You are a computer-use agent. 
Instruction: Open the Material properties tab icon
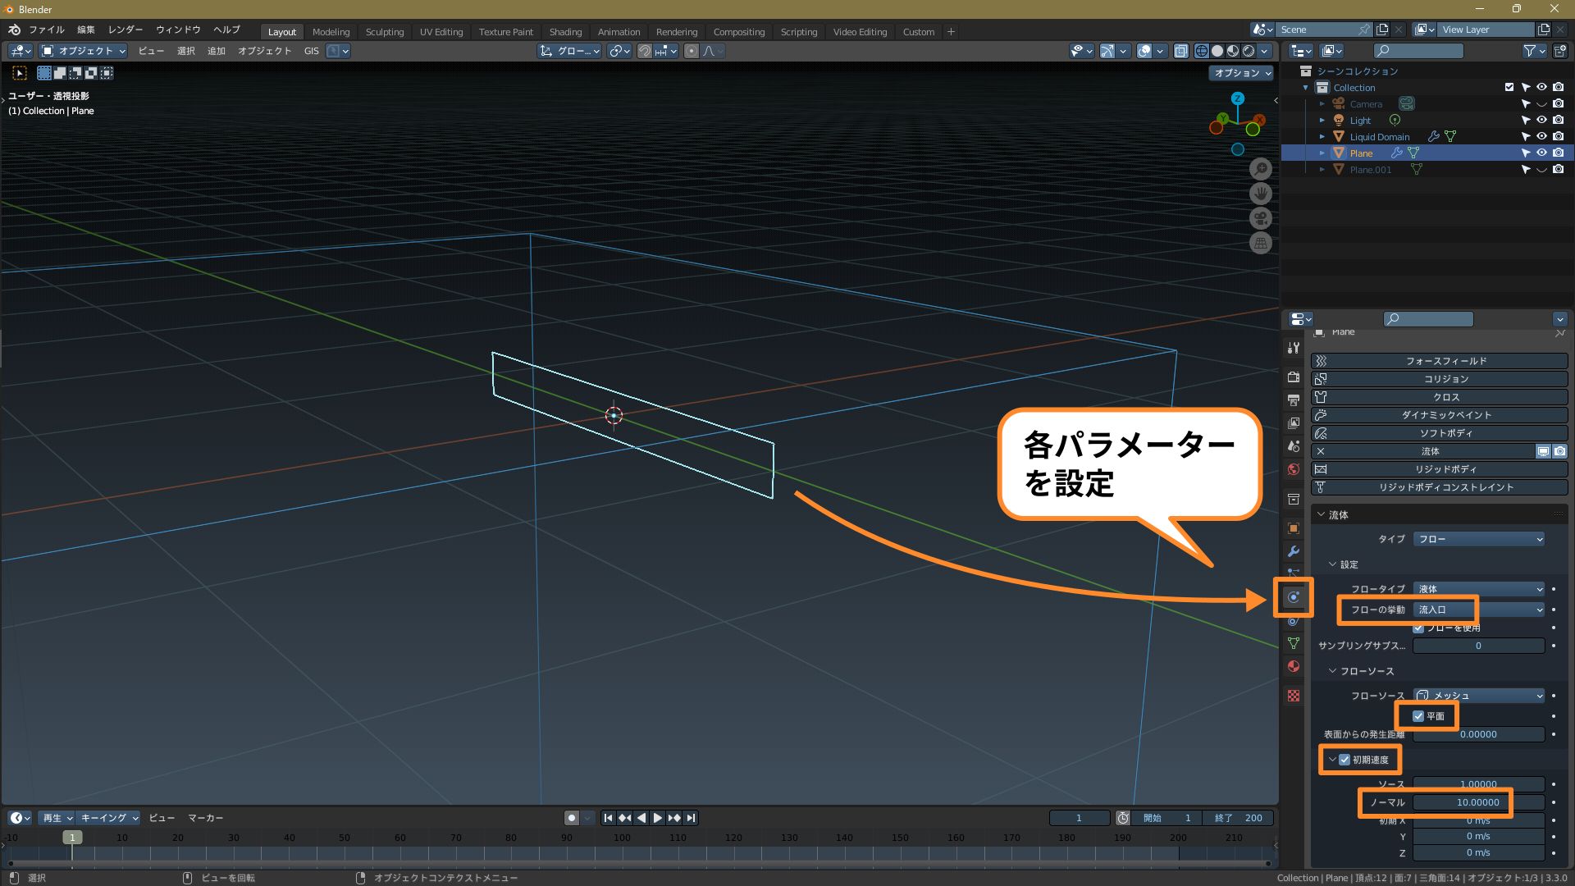click(1294, 666)
